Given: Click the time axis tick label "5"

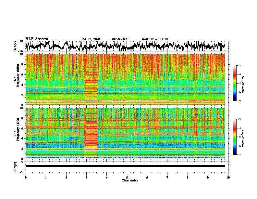Looking at the screenshot, I should tap(127, 178).
